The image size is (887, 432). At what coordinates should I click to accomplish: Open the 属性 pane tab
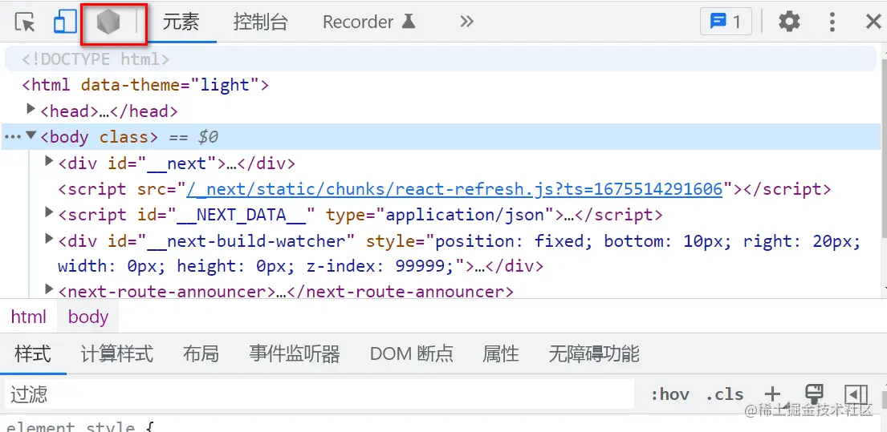click(501, 354)
